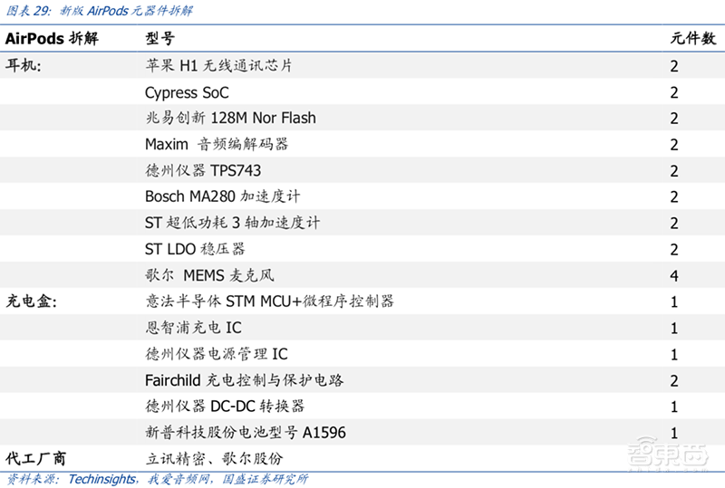The height and width of the screenshot is (488, 725).
Task: Select the 立讯精密、歌尔股份 manufacturers text
Action: (x=214, y=458)
